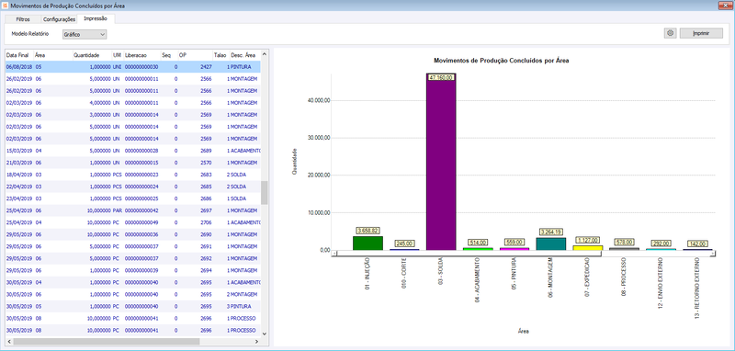Click table scroll up arrow
This screenshot has width=735, height=351.
[x=264, y=54]
